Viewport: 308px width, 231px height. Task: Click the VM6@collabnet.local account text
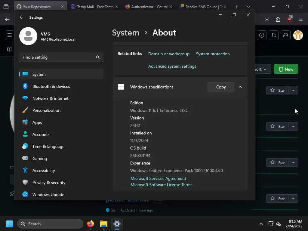[58, 39]
